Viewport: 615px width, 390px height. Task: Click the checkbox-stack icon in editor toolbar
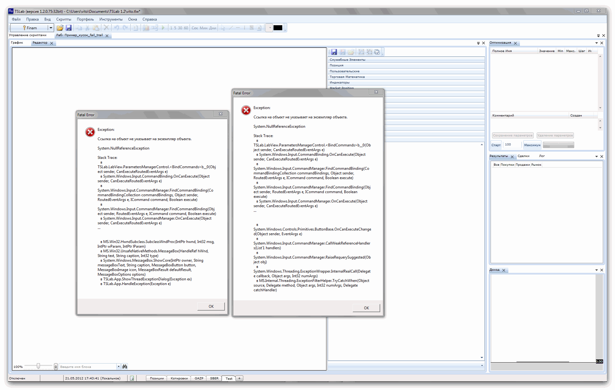coord(377,52)
